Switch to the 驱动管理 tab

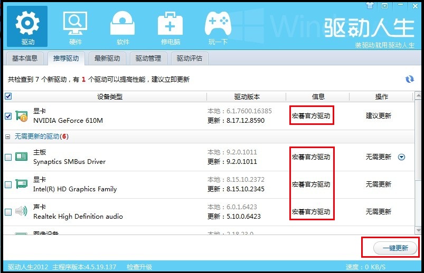(148, 58)
